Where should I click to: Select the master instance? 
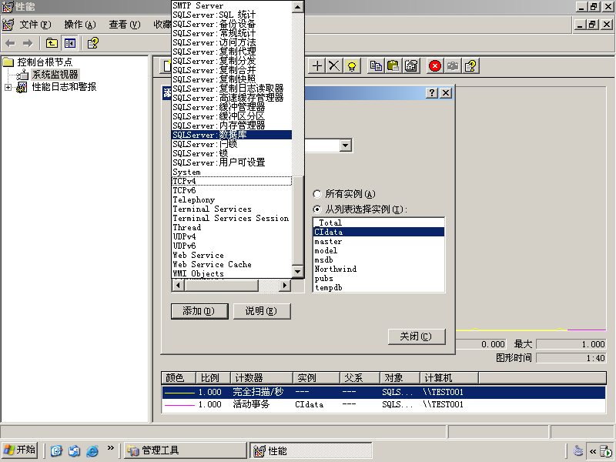(x=379, y=241)
